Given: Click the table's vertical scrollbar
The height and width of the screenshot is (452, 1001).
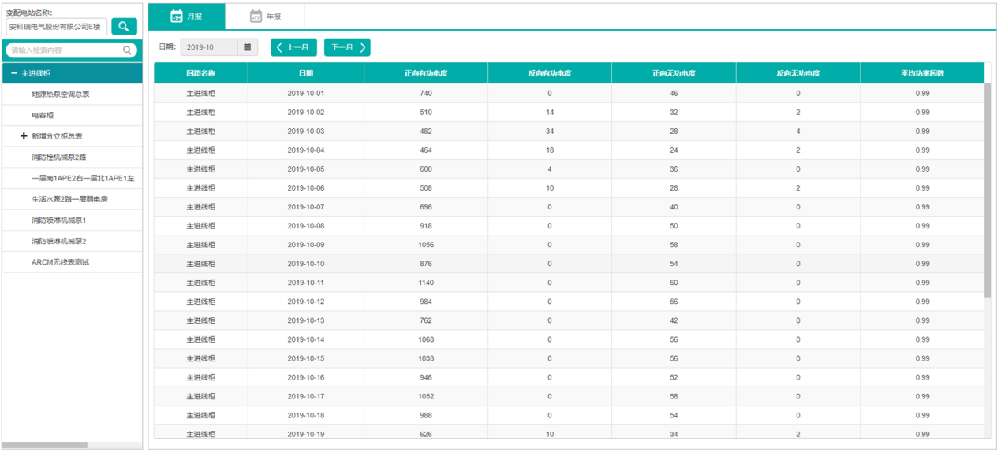Looking at the screenshot, I should (x=988, y=189).
